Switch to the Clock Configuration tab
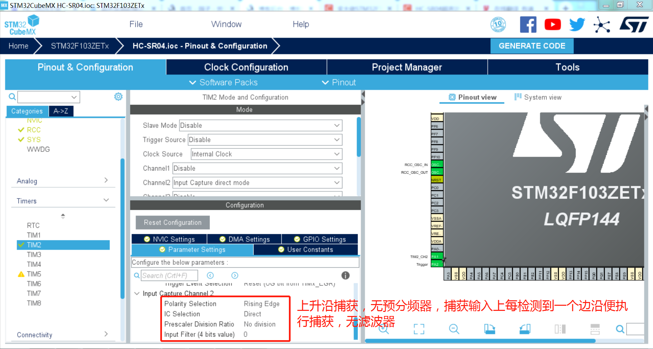Image resolution: width=653 pixels, height=349 pixels. coord(246,67)
